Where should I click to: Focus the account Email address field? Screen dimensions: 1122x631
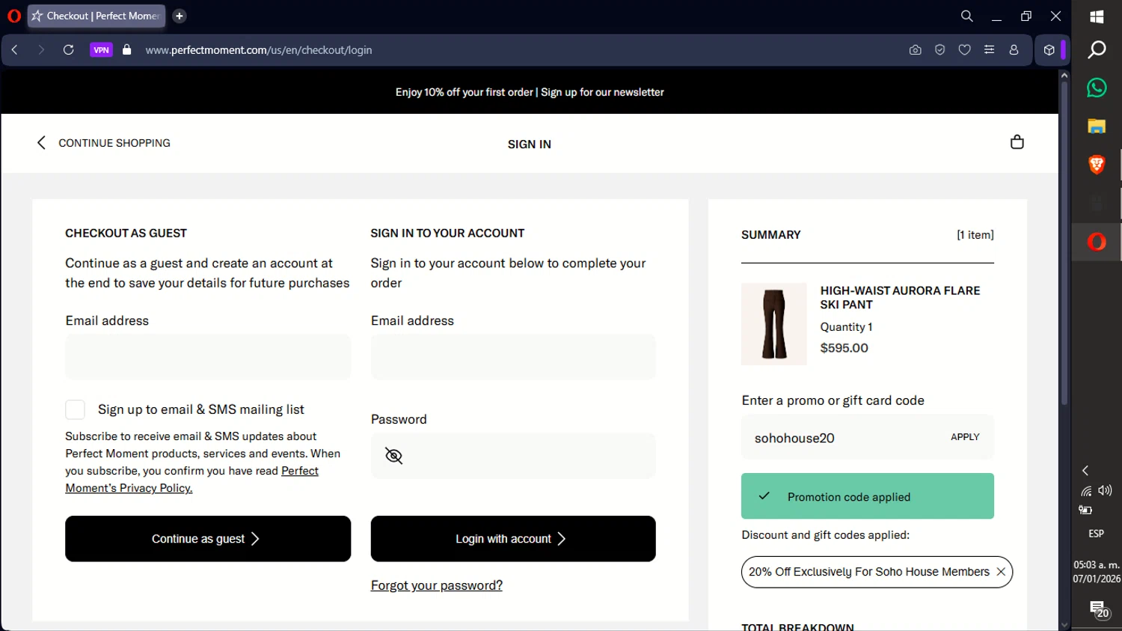coord(513,357)
